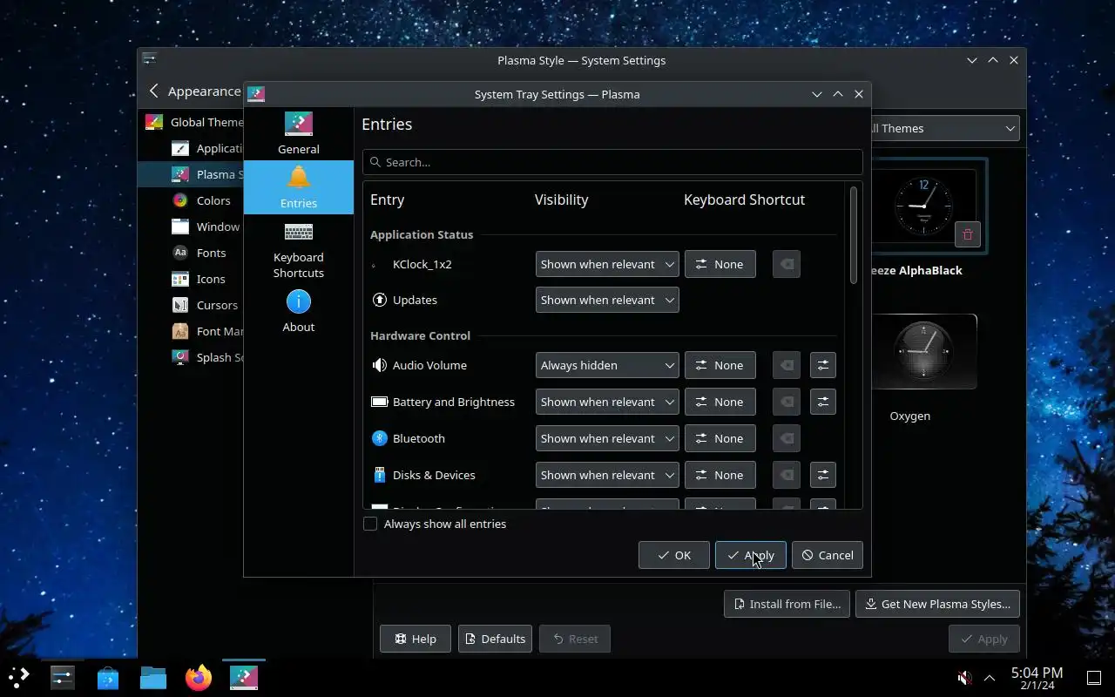The image size is (1115, 697).
Task: Open Battery and Brightness visibility dropdown
Action: (607, 402)
